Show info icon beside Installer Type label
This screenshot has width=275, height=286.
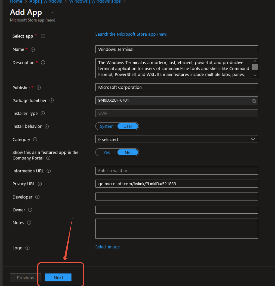pos(43,113)
